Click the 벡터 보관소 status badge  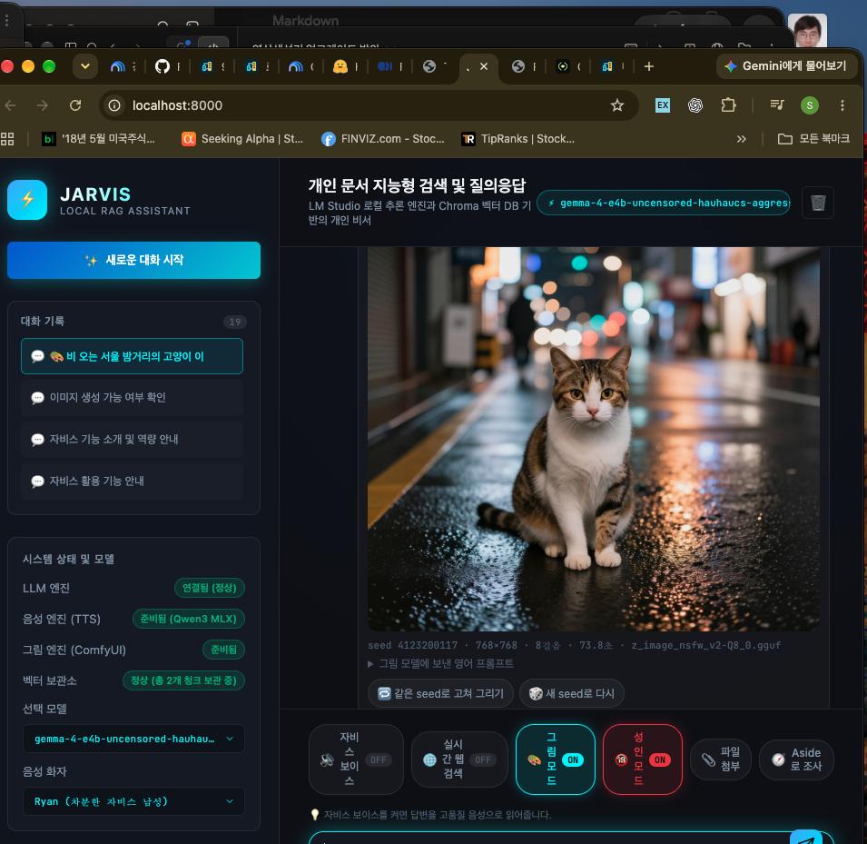point(183,680)
